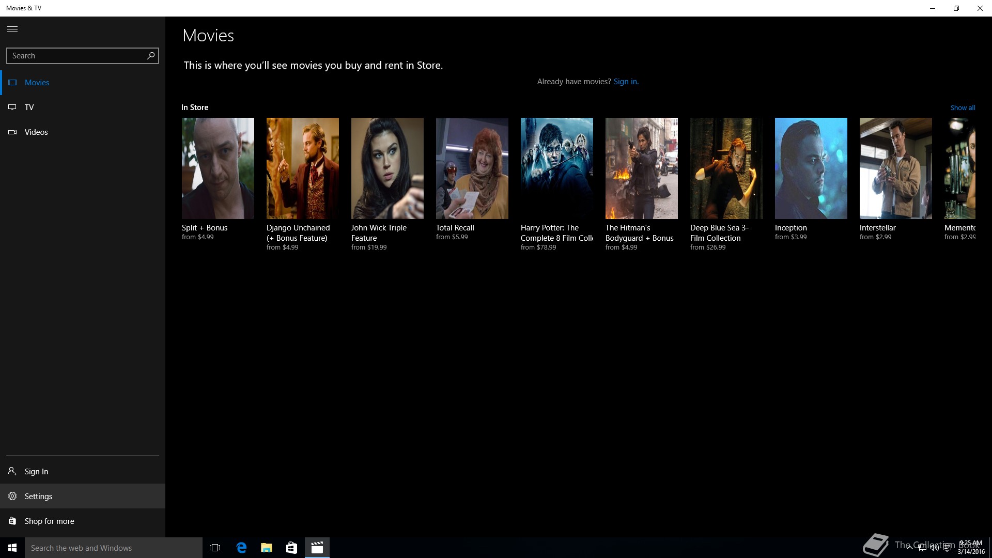Open the hamburger navigation menu
The height and width of the screenshot is (558, 992).
point(12,29)
